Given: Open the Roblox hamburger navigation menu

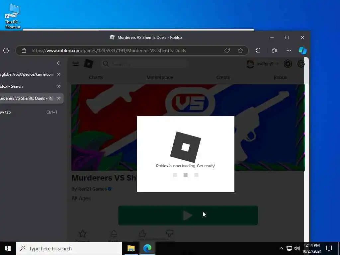Looking at the screenshot, I should point(75,63).
